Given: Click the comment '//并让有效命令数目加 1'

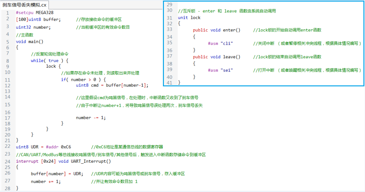Looking at the screenshot, I should point(114,182).
